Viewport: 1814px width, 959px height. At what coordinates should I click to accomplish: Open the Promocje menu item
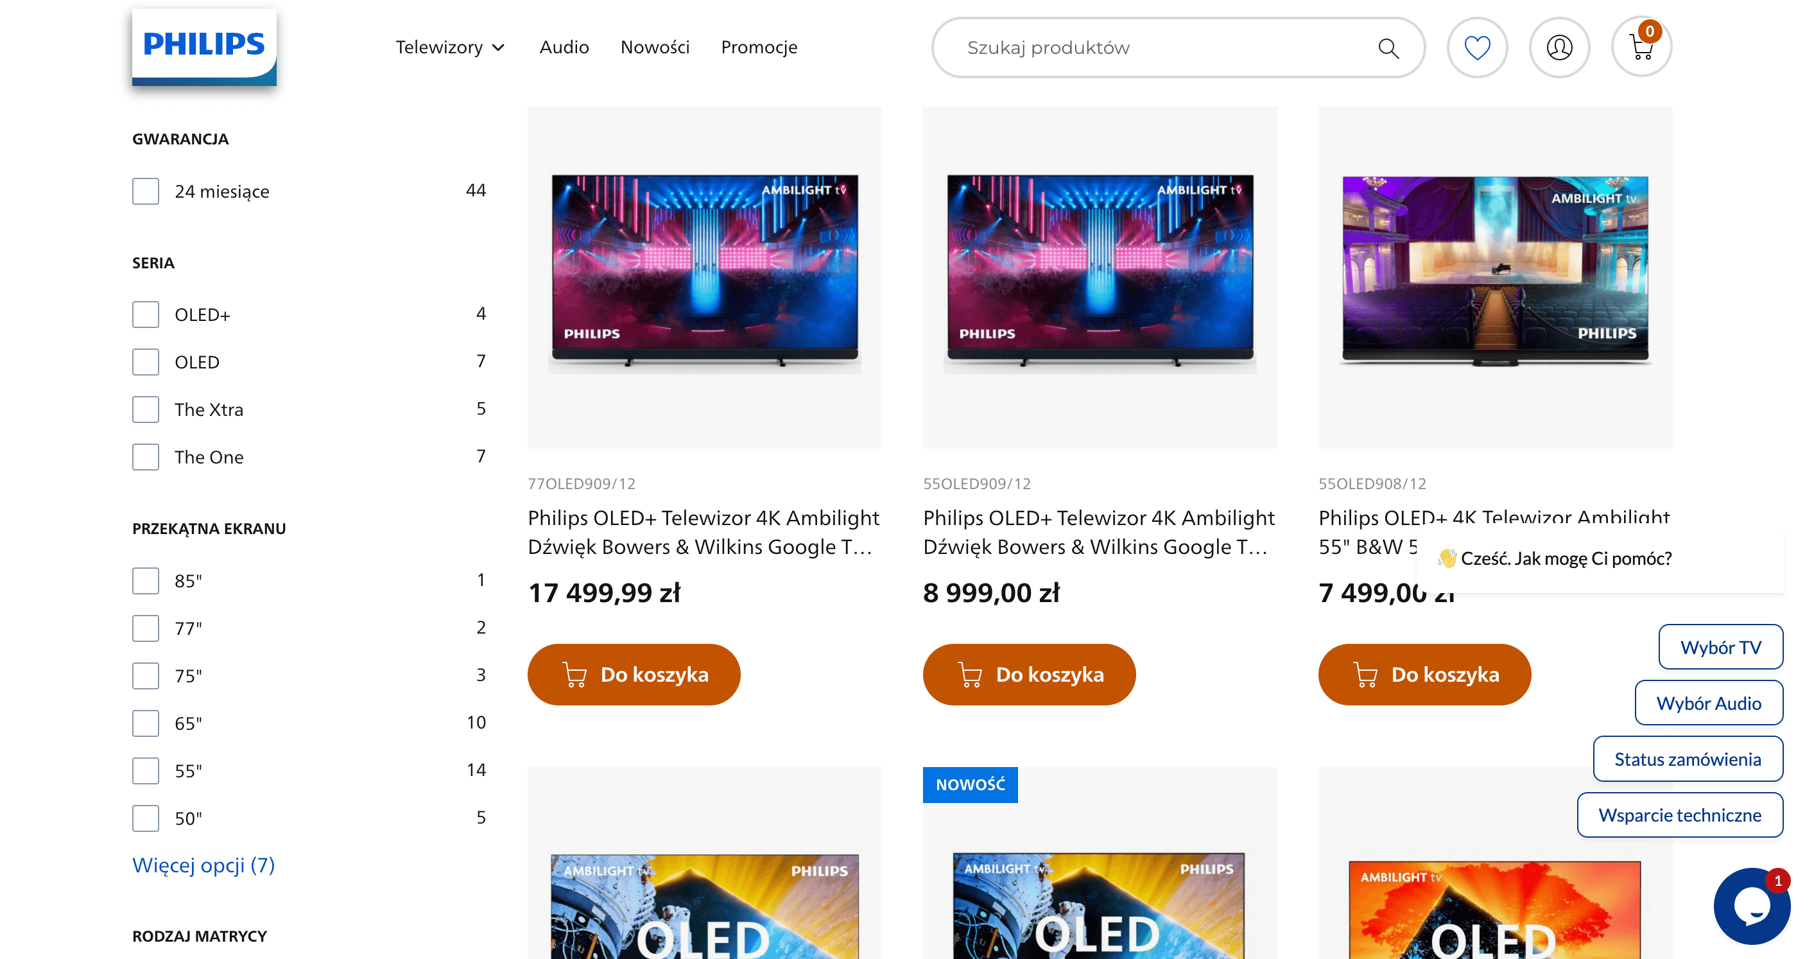click(x=759, y=47)
